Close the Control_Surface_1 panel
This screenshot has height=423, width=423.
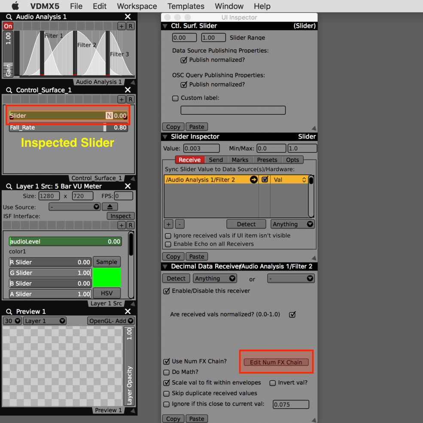(x=128, y=90)
